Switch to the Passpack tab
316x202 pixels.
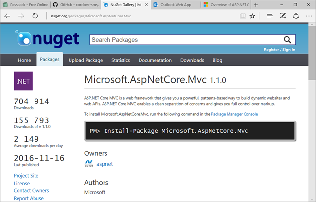click(26, 5)
